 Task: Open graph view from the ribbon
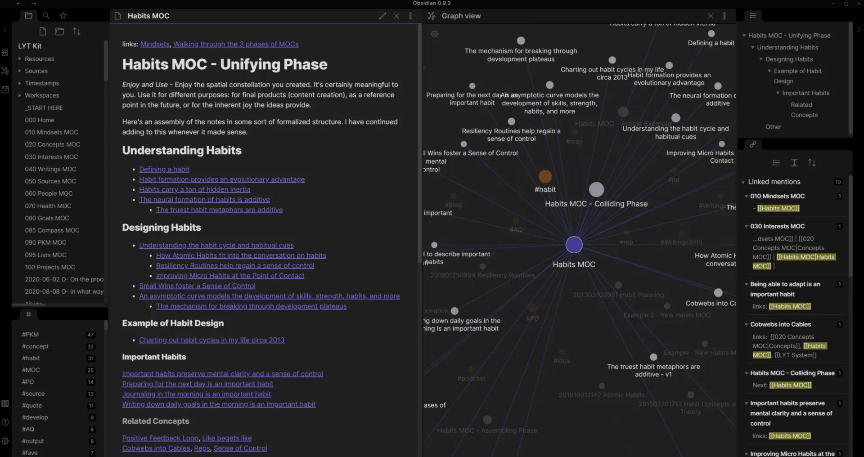pyautogui.click(x=5, y=71)
